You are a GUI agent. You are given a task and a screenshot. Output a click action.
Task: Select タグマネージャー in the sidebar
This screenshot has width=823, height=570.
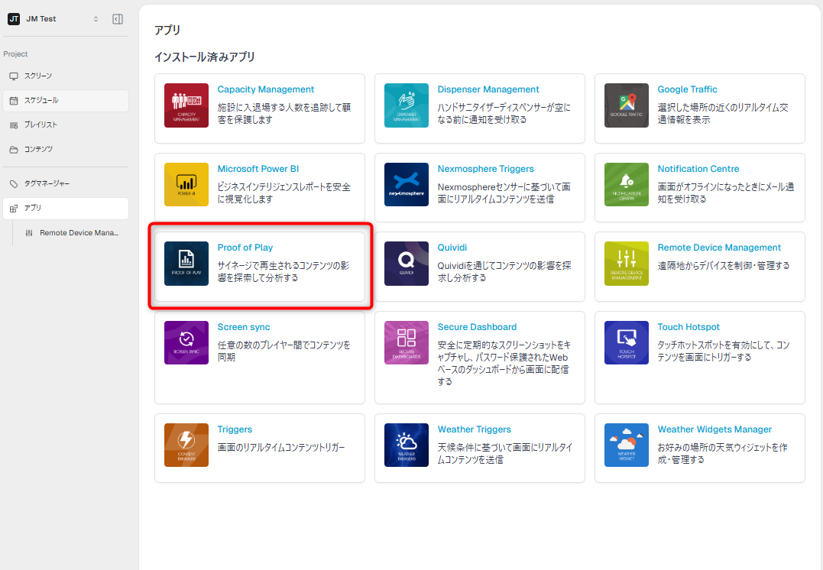[66, 183]
